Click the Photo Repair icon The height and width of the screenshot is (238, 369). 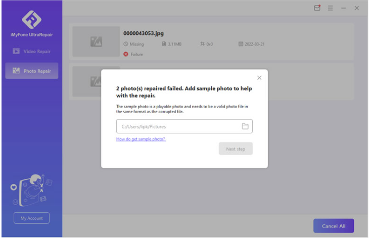pyautogui.click(x=16, y=71)
